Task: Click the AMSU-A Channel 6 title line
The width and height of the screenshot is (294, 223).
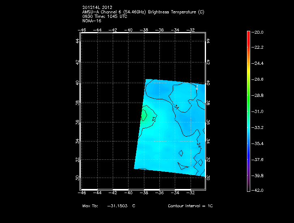Action: 143,12
